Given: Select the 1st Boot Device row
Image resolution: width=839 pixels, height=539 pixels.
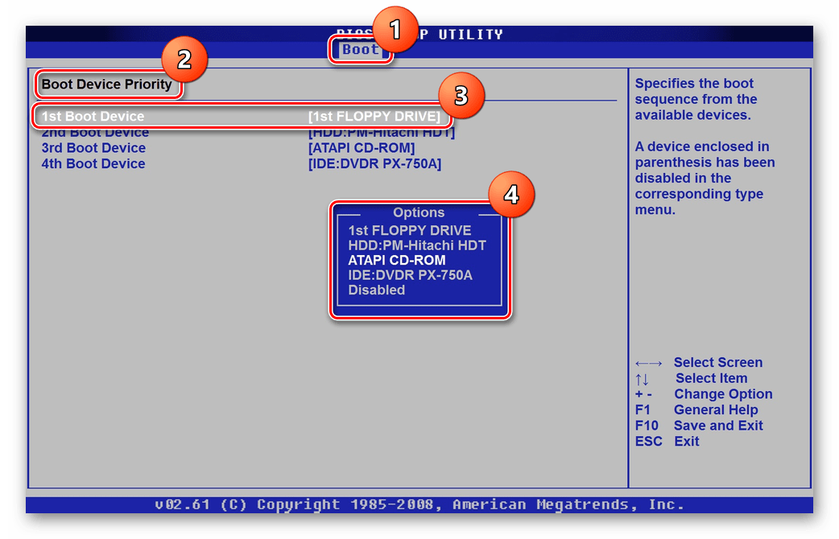Looking at the screenshot, I should pyautogui.click(x=93, y=116).
